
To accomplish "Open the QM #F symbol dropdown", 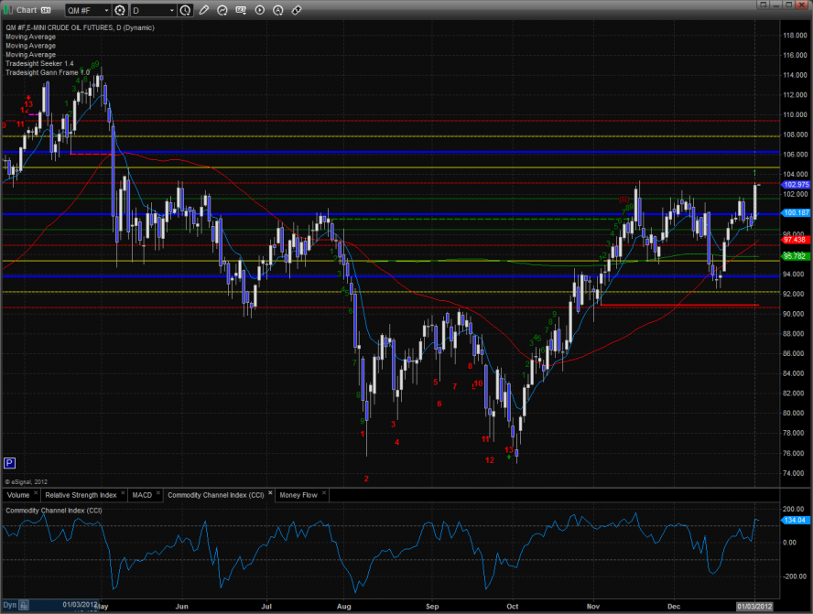I will pyautogui.click(x=105, y=10).
